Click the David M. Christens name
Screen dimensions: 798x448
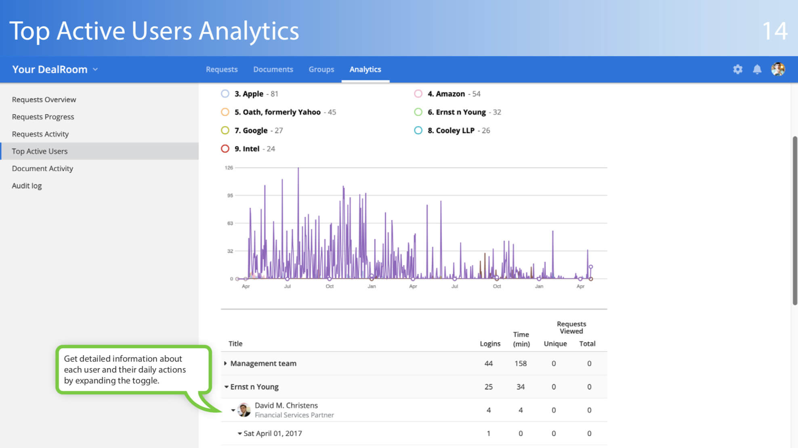[286, 406]
